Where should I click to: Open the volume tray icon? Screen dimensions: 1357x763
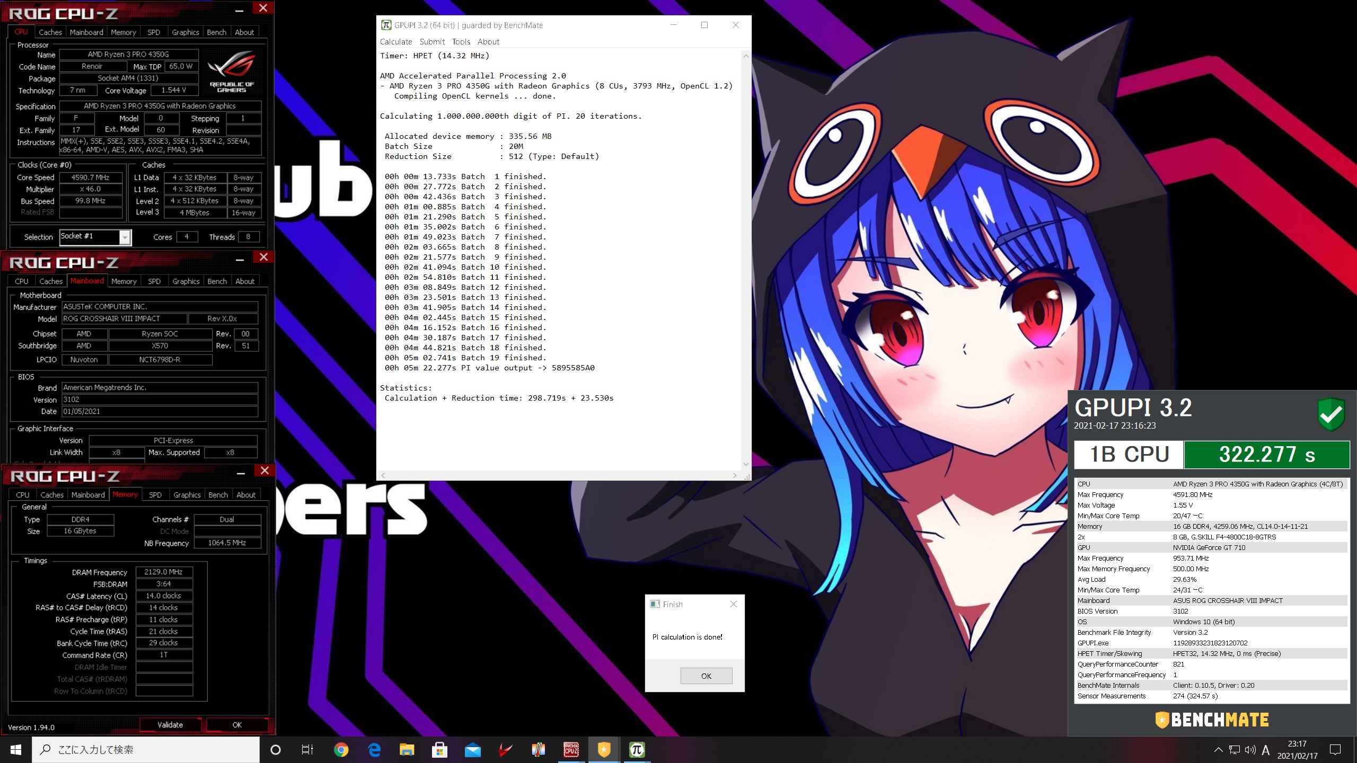(x=1250, y=750)
